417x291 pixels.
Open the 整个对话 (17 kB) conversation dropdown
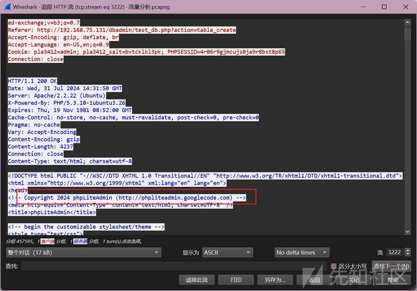click(x=83, y=252)
